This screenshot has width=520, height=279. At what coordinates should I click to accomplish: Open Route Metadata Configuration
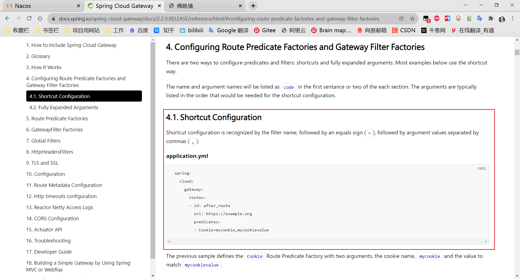[64, 185]
